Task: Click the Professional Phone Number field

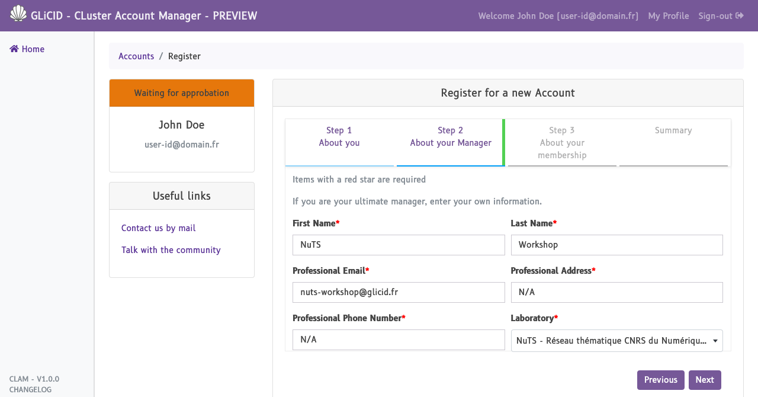Action: 399,340
